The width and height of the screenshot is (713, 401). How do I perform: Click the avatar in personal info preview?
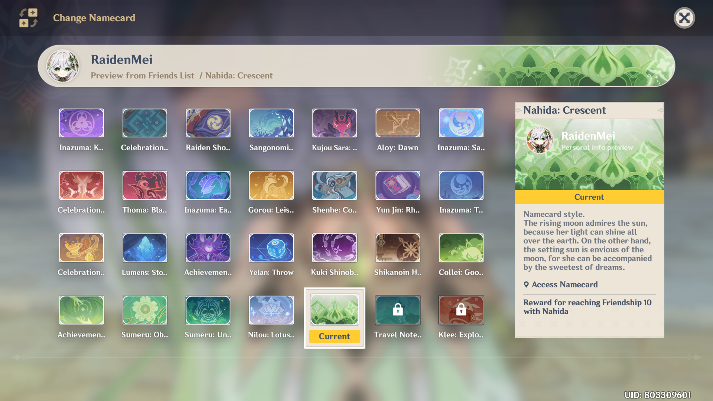(540, 140)
